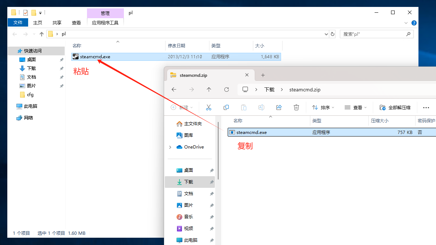The image size is (436, 245).
Task: Expand the OneDrive tree node
Action: [170, 147]
